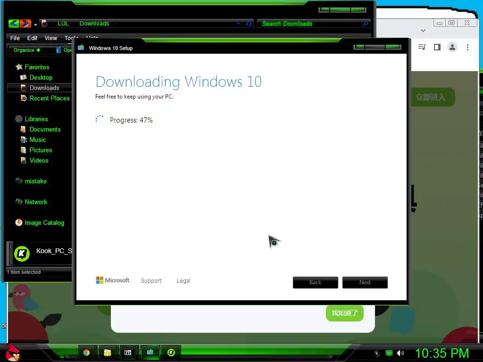The image size is (483, 362).
Task: Click the search magnifier icon in Explorer
Action: (x=365, y=24)
